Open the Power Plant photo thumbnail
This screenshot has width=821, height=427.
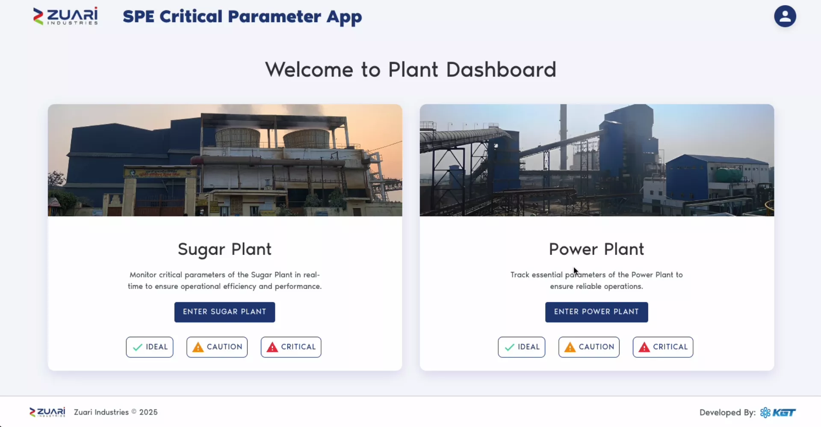tap(597, 160)
